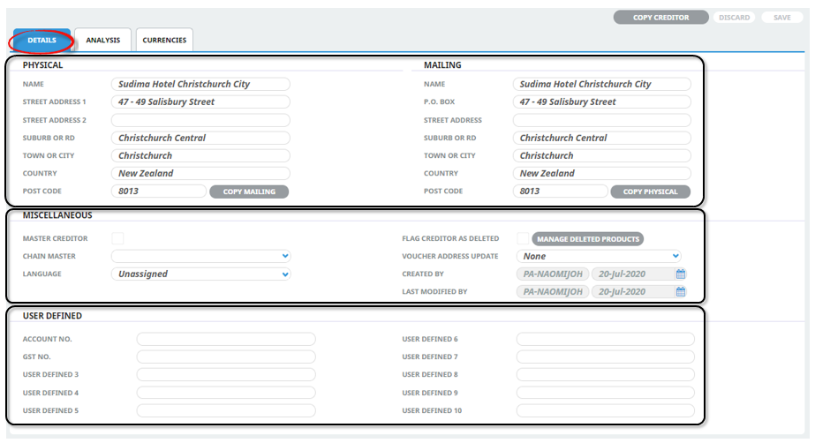Focus the User Defined 6 field
The height and width of the screenshot is (443, 815).
606,339
